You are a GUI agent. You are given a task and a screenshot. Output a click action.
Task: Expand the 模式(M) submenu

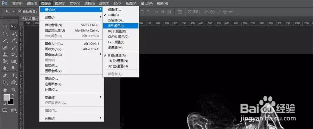(x=71, y=10)
